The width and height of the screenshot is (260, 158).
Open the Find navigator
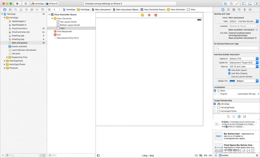click(15, 10)
